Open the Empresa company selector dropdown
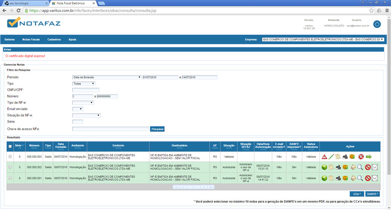The image size is (391, 210). (323, 39)
